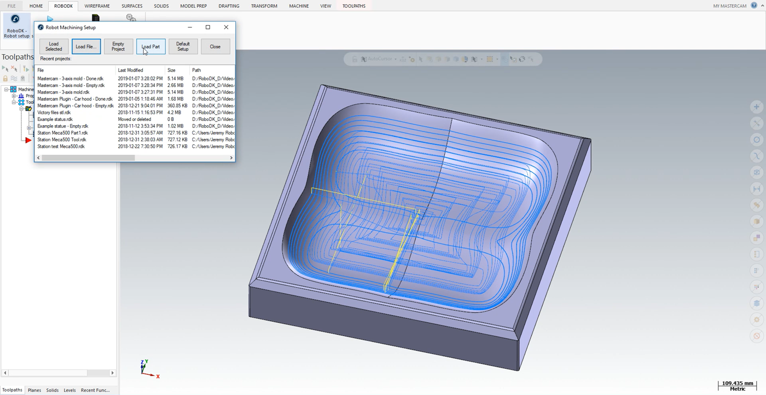Switch to the TRANSFORM ribbon tab

pos(264,6)
